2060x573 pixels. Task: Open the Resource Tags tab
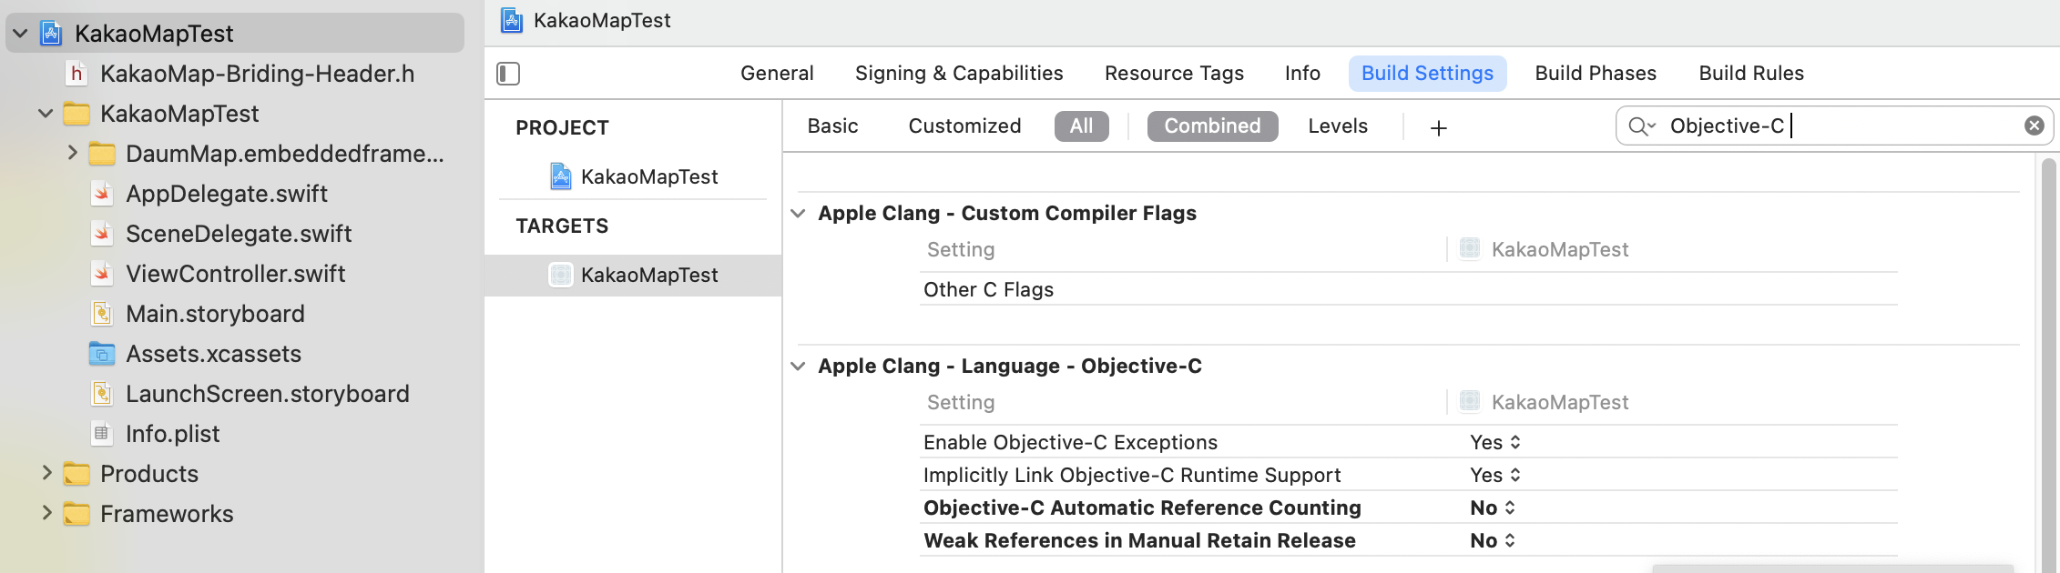1174,74
